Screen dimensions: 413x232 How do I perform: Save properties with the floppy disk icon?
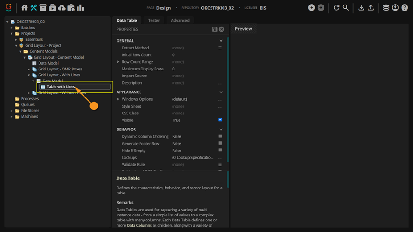pyautogui.click(x=214, y=29)
